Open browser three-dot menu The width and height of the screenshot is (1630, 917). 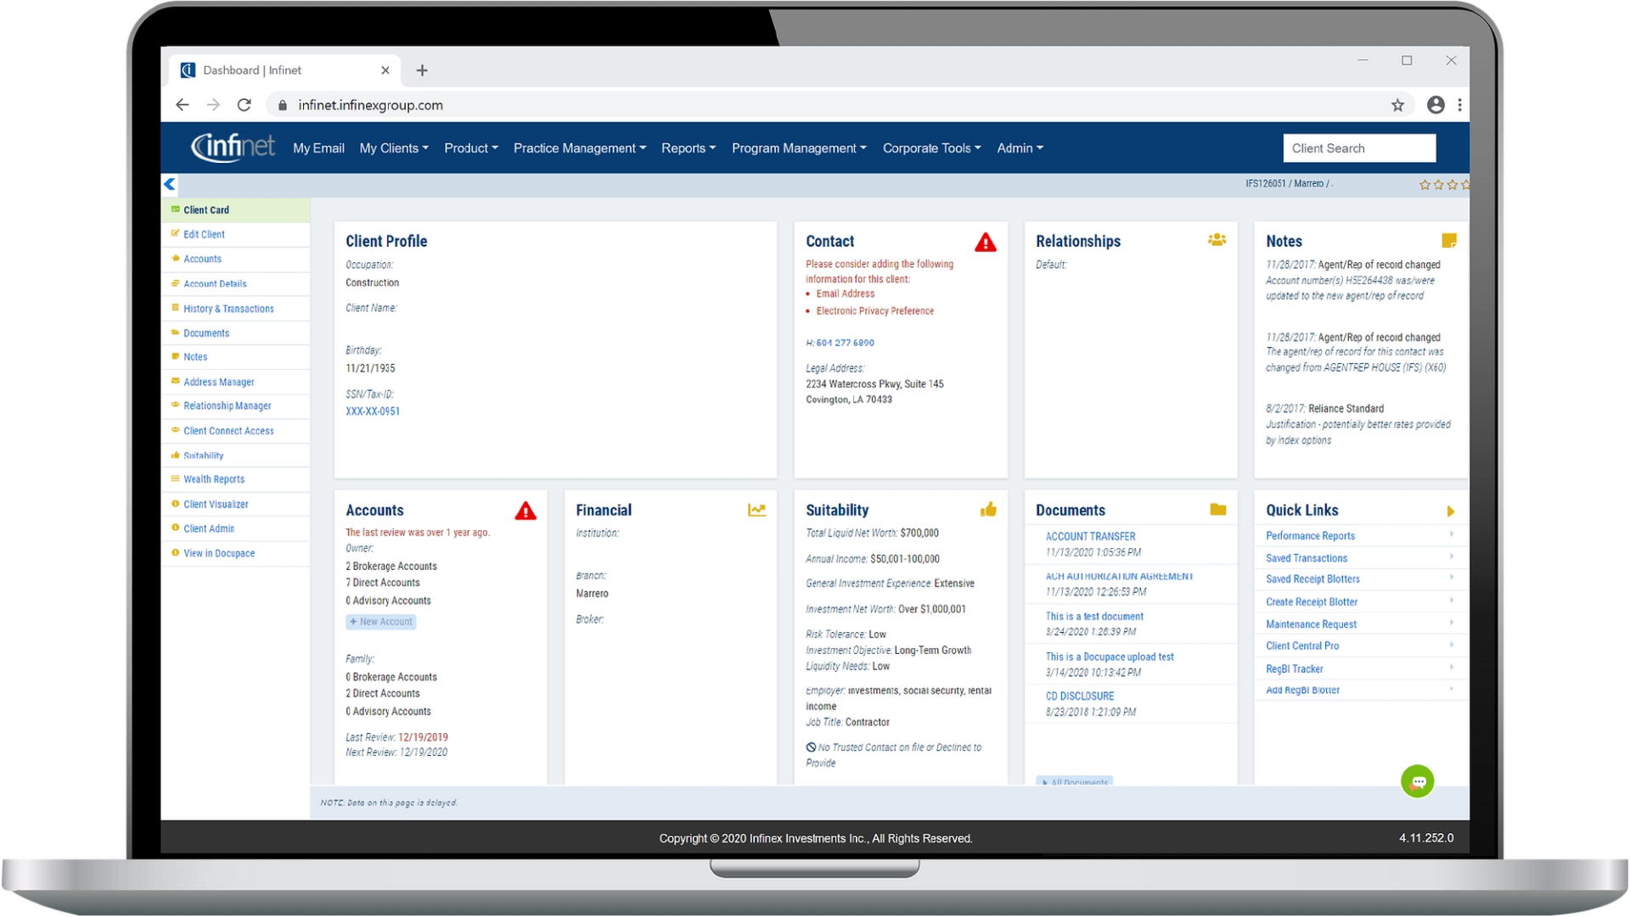tap(1460, 105)
